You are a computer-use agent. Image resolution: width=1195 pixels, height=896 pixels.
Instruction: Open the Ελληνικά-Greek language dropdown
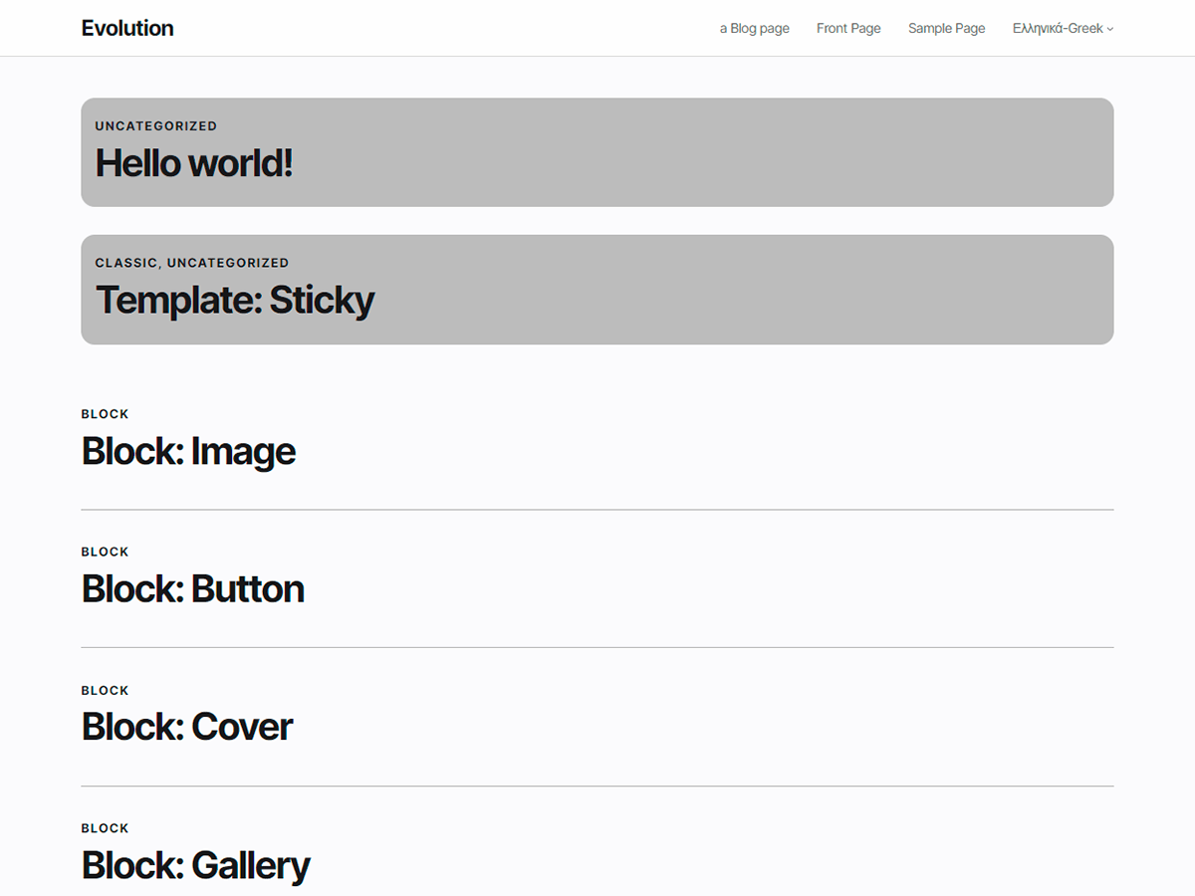pyautogui.click(x=1056, y=28)
